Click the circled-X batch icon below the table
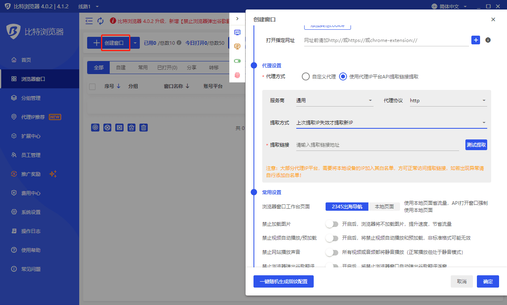This screenshot has width=507, height=305. click(x=107, y=128)
